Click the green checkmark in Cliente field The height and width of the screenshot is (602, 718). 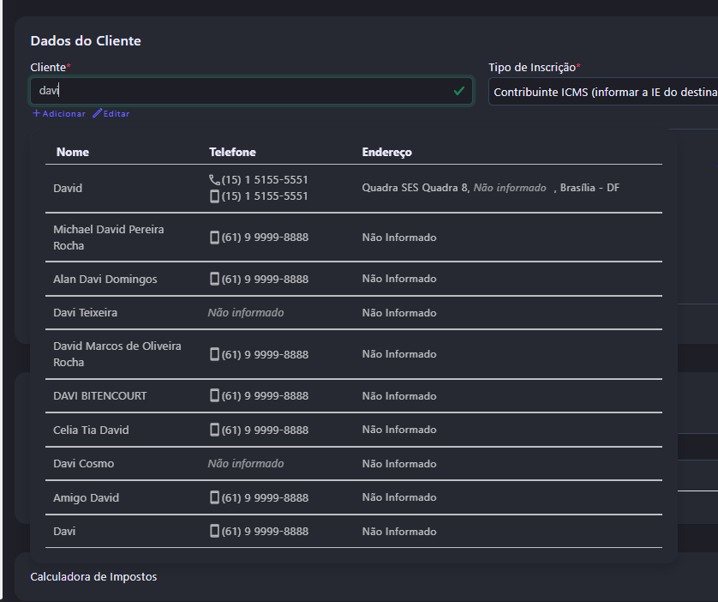point(459,90)
